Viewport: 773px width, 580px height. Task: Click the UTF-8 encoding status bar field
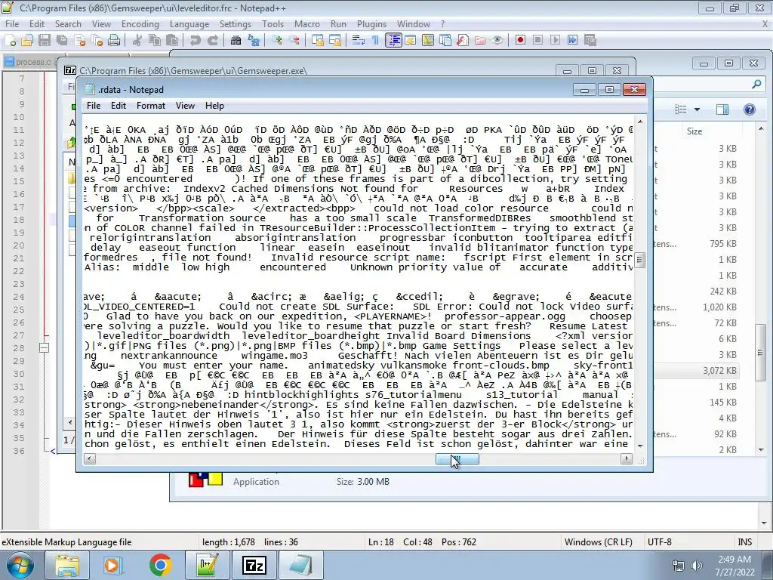(x=660, y=542)
